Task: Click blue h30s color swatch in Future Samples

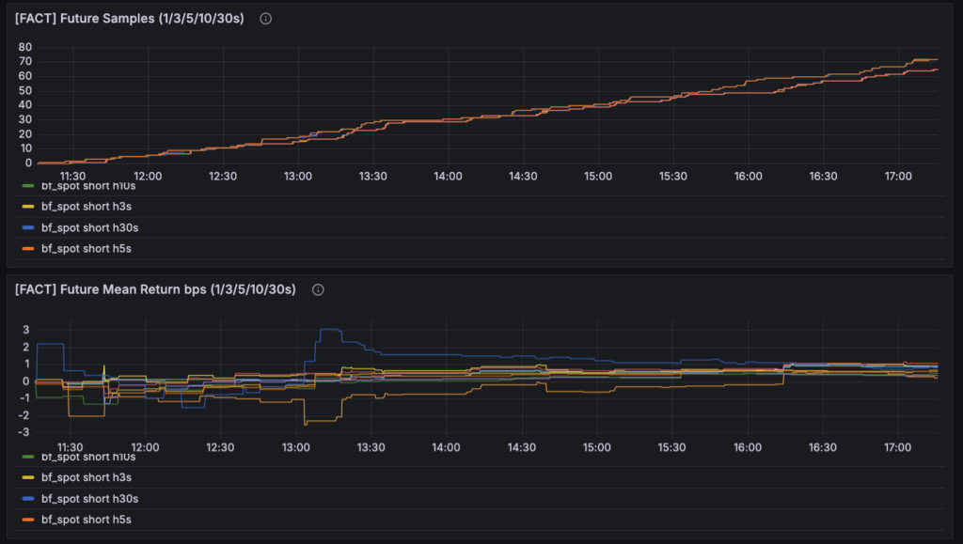Action: (27, 227)
